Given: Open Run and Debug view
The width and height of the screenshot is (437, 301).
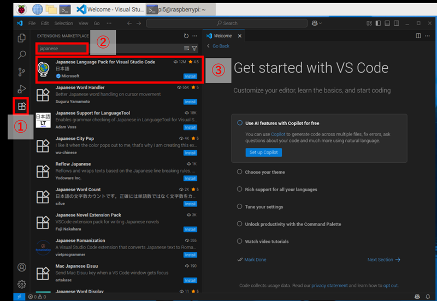Looking at the screenshot, I should click(x=22, y=89).
